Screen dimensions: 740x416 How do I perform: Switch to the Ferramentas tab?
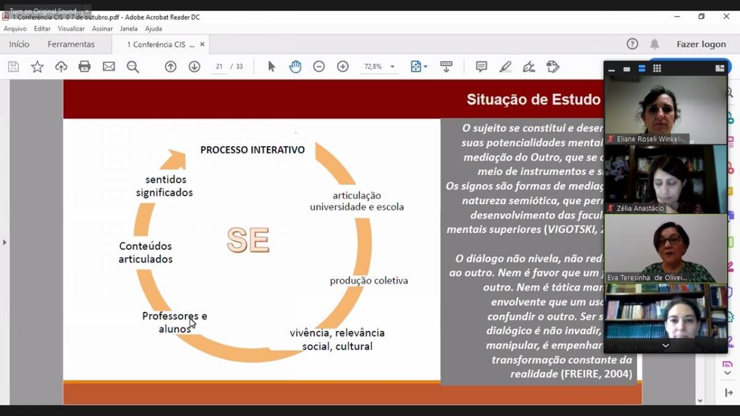71,44
